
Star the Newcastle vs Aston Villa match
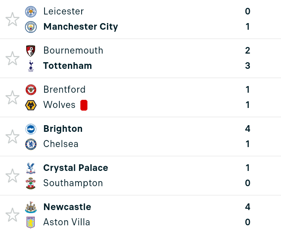(12, 215)
